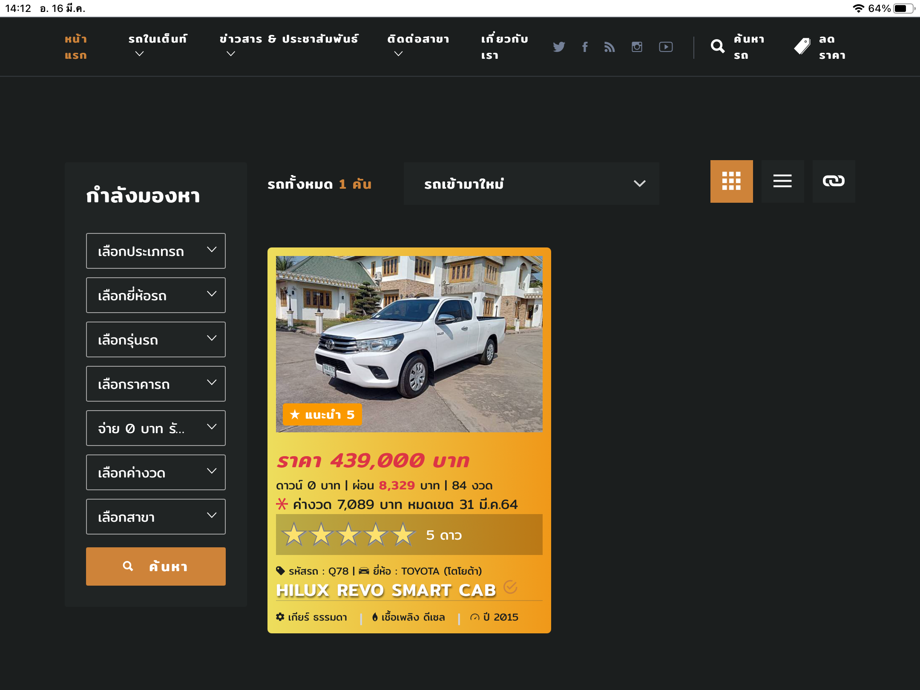Open the เลือกประเภทรถ dropdown
This screenshot has width=920, height=690.
point(155,251)
